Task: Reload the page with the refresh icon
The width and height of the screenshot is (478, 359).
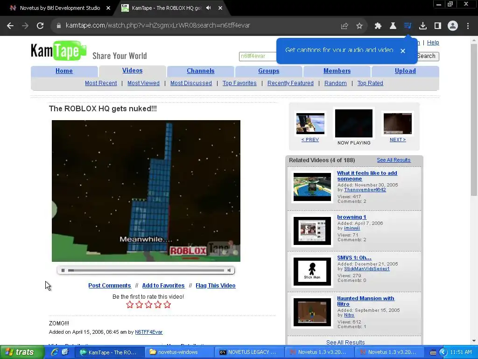Action: coord(40,26)
